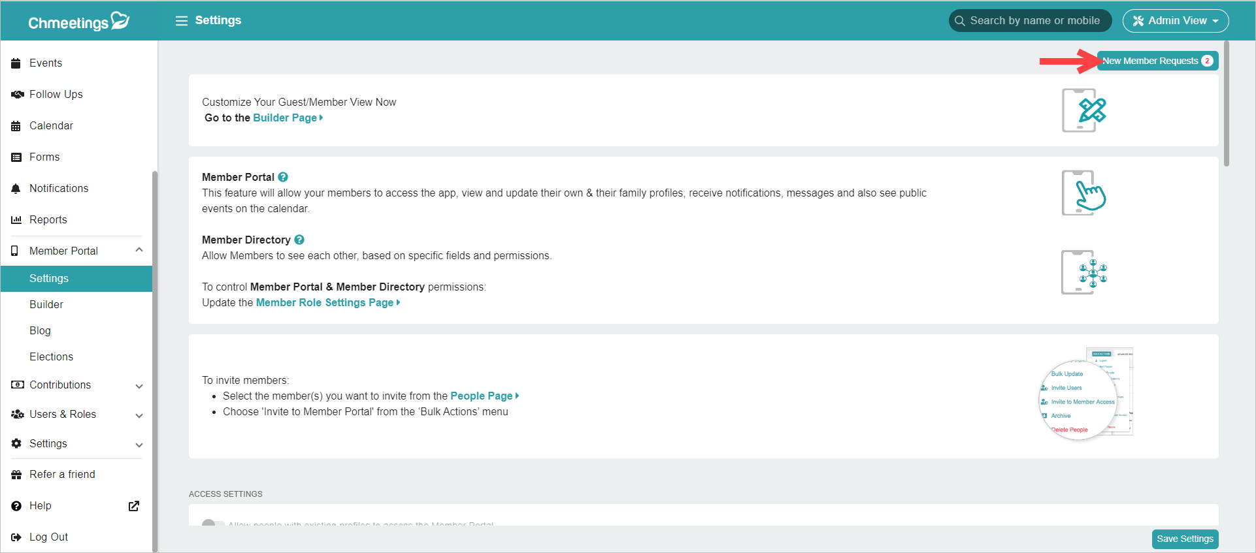Click the Help external link icon
Image resolution: width=1256 pixels, height=553 pixels.
click(x=134, y=506)
